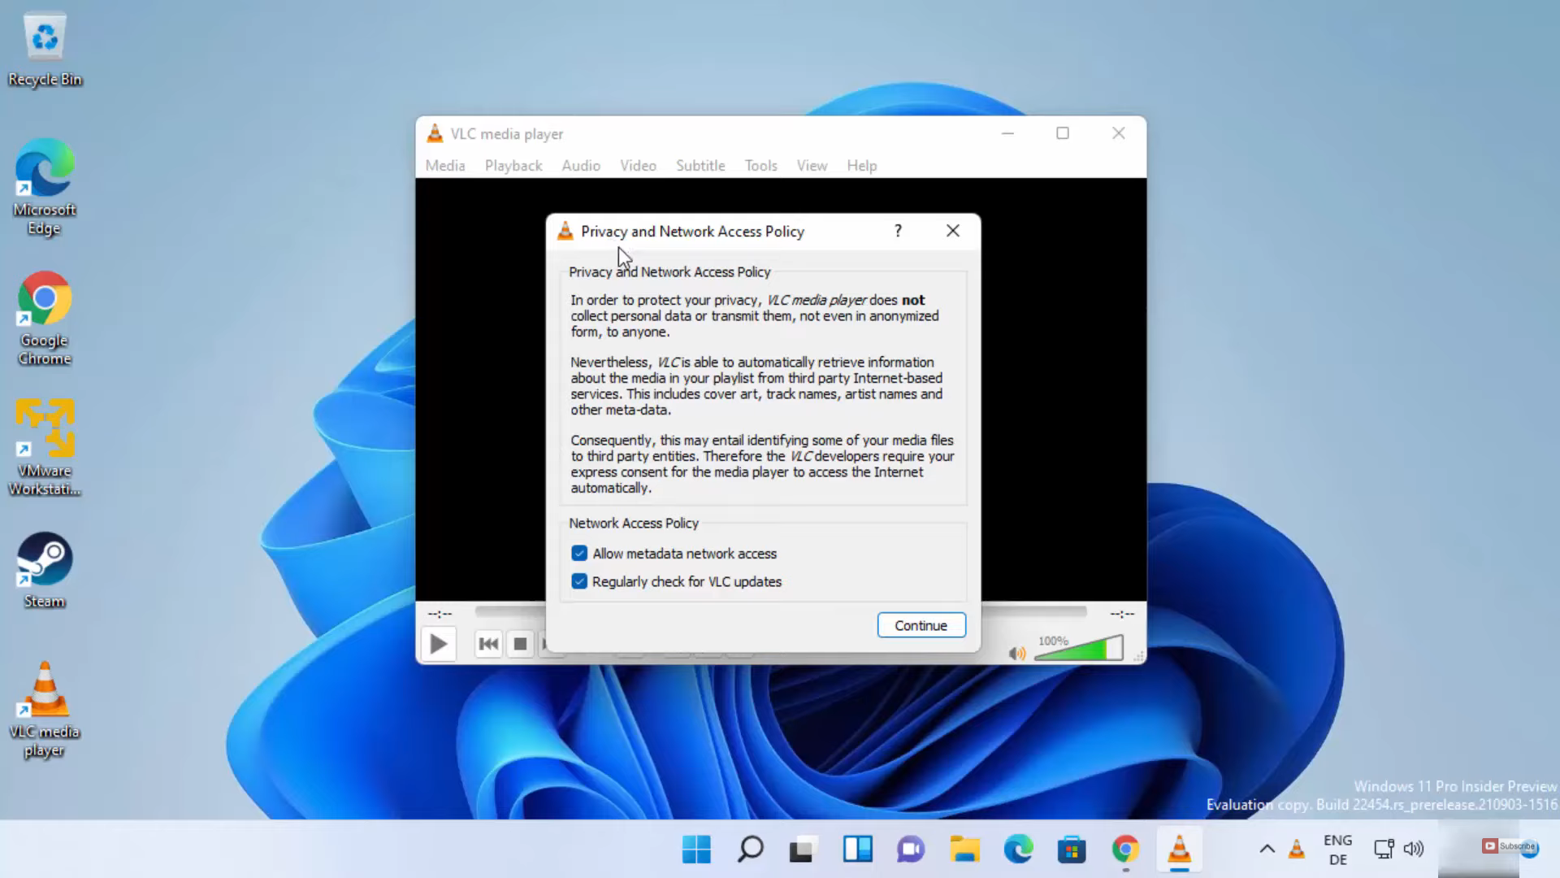Open the Media menu
The width and height of the screenshot is (1560, 878).
click(445, 166)
